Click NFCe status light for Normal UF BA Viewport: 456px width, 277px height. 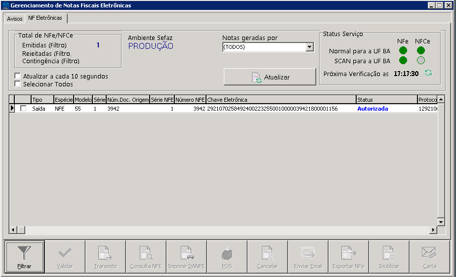pos(421,50)
